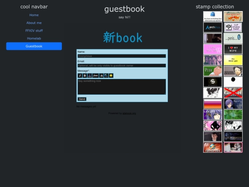Image resolution: width=249 pixels, height=187 pixels.
Task: Click the I love my wife stamp
Action: (233, 49)
